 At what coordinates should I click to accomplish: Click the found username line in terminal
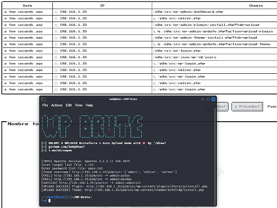tap(109, 172)
